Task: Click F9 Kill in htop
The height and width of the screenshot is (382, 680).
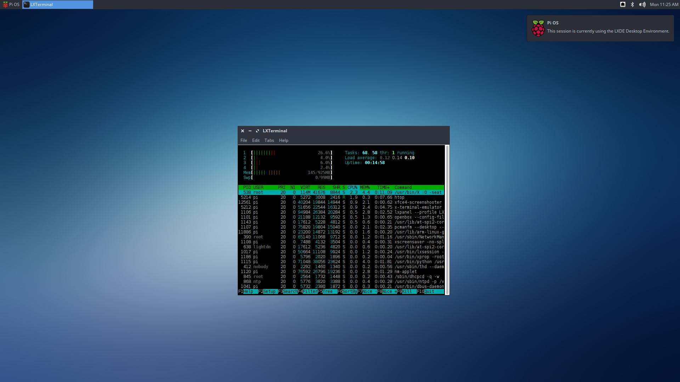Action: [x=407, y=291]
